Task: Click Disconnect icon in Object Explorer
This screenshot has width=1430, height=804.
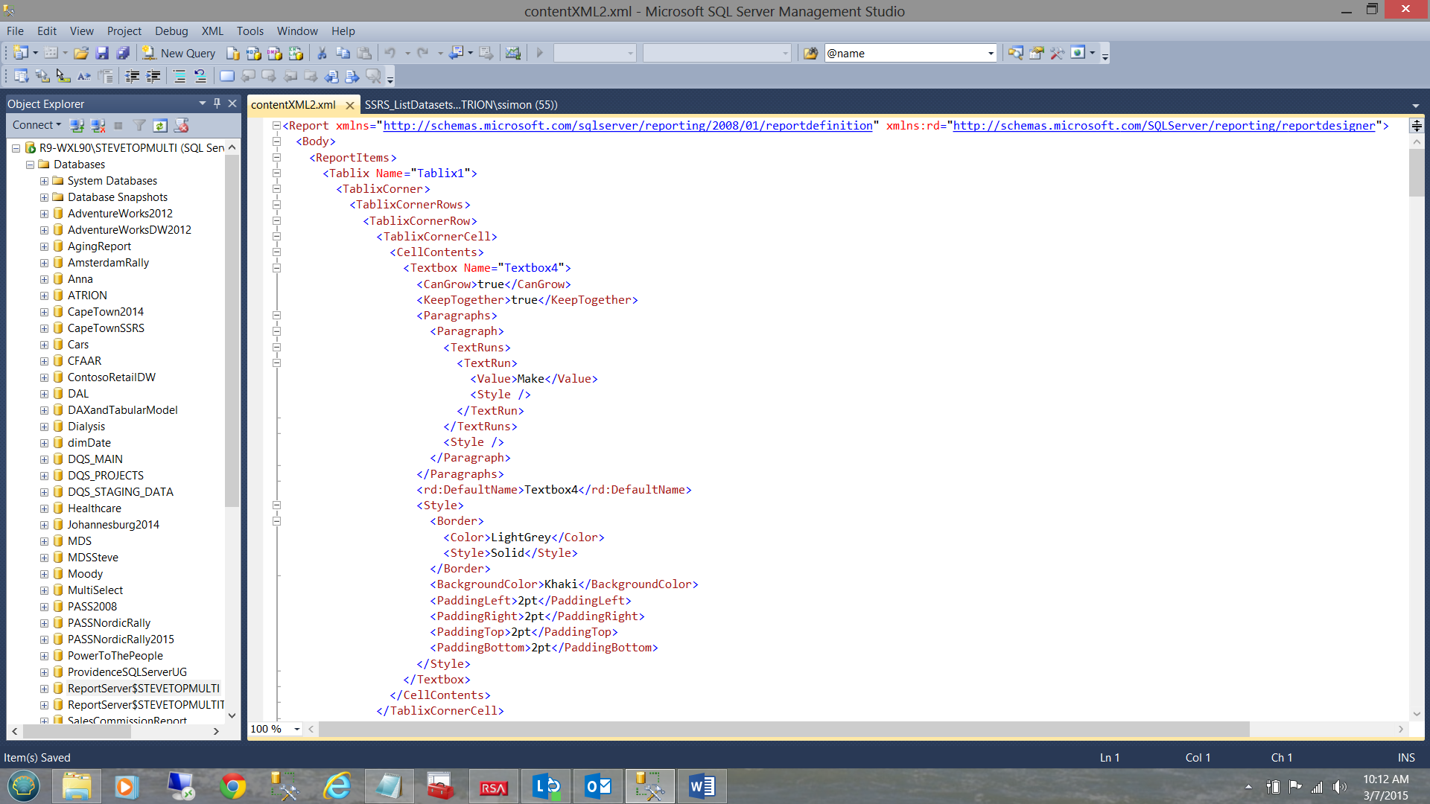Action: [x=98, y=125]
